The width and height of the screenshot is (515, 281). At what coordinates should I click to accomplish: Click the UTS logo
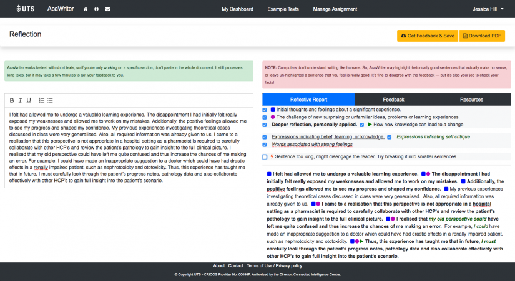pos(26,9)
